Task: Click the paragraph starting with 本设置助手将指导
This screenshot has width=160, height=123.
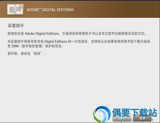Action: click(79, 44)
